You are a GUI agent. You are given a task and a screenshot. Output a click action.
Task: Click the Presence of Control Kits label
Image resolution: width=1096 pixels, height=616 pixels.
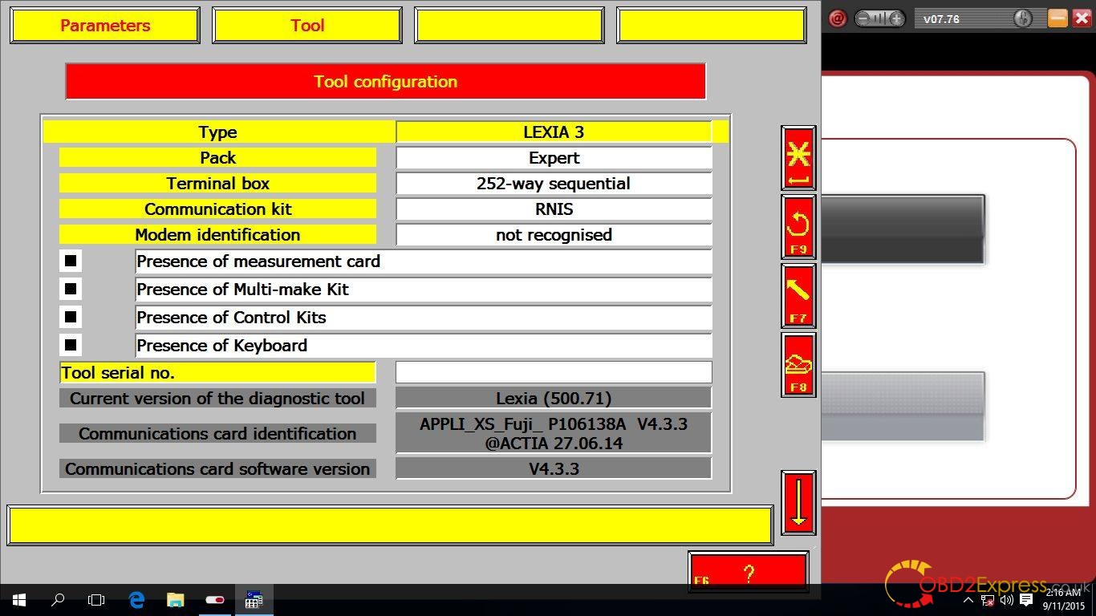click(x=232, y=318)
